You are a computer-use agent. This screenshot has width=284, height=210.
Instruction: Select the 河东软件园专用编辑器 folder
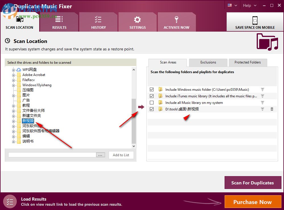click(41, 131)
